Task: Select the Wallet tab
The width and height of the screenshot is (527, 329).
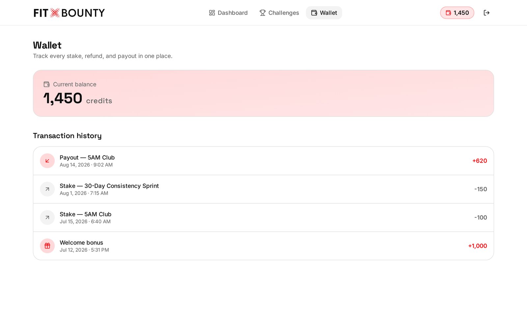Action: pyautogui.click(x=324, y=13)
